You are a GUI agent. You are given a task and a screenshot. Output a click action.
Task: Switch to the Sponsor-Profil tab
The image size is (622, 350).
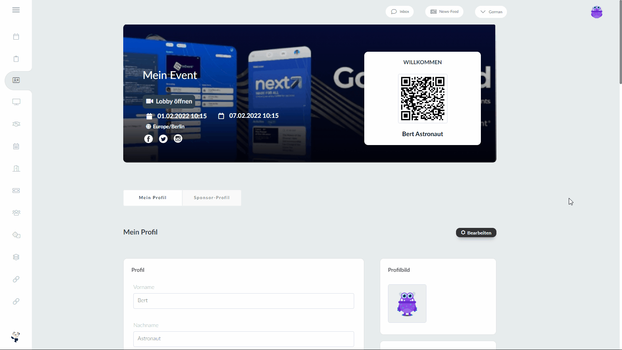coord(212,198)
